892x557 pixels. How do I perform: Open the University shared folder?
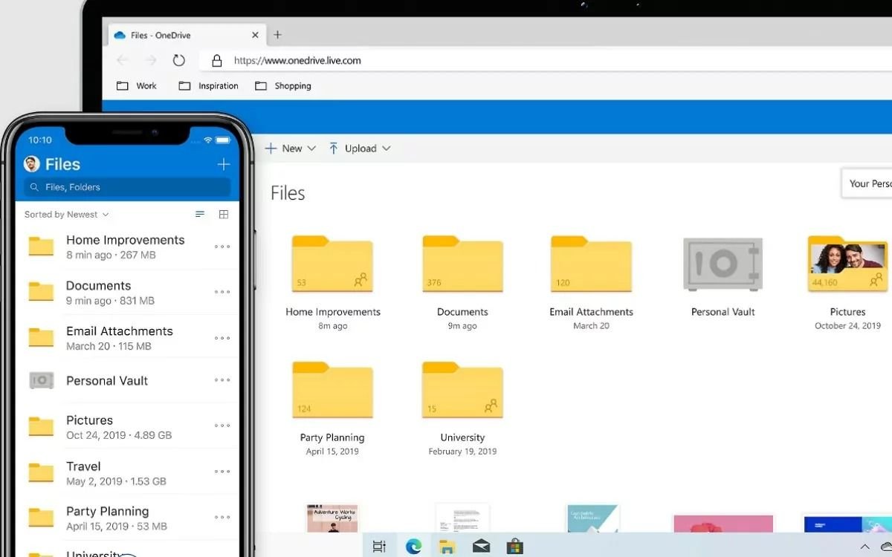click(462, 390)
